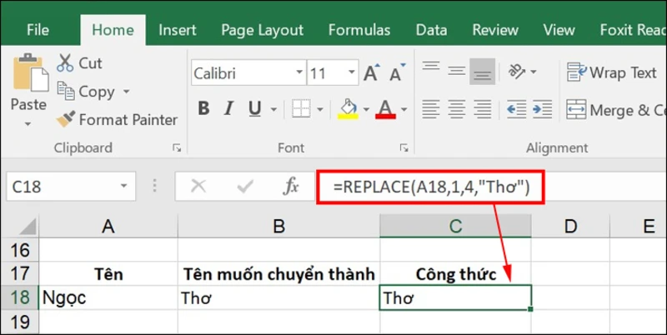Click the Tên header cell
Viewport: 667px width, 335px height.
[108, 274]
